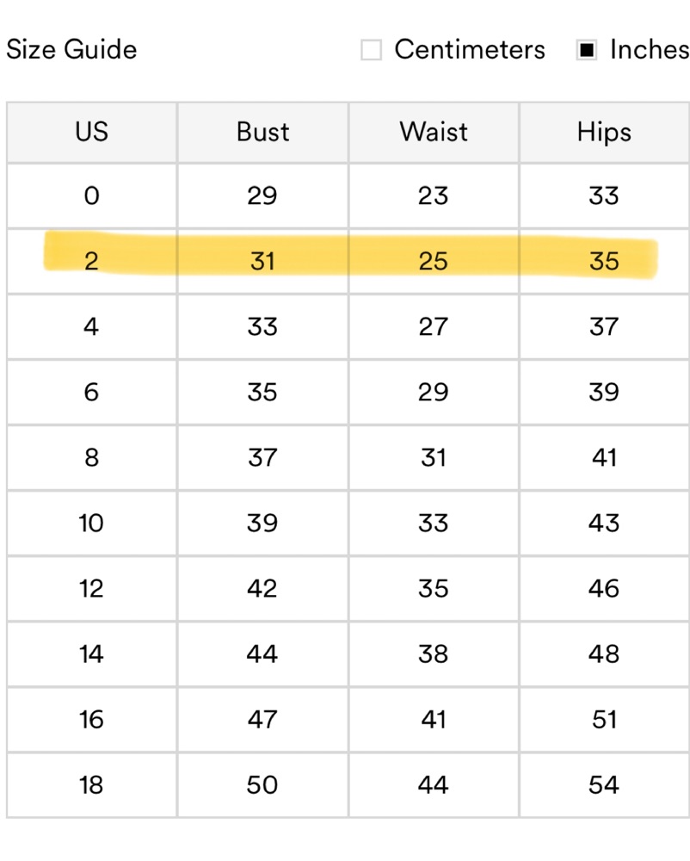Select the Hips column header

click(x=604, y=132)
